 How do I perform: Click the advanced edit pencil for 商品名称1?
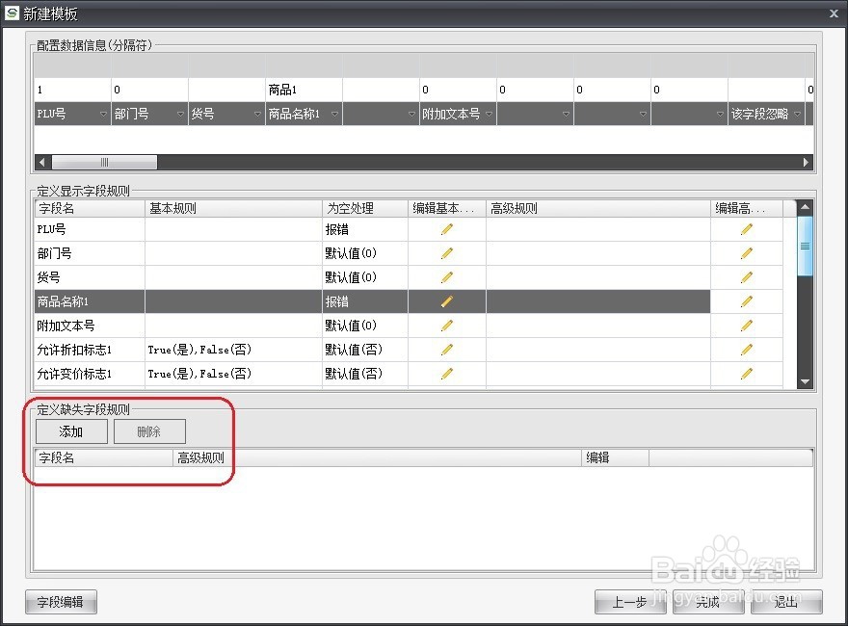[x=747, y=301]
